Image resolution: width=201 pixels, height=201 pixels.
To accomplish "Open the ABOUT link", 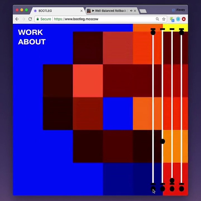I will [x=32, y=42].
